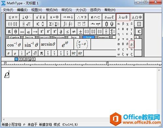This screenshot has width=163, height=128.
Task: Open the 编辑(E) menu
Action: point(22,10)
